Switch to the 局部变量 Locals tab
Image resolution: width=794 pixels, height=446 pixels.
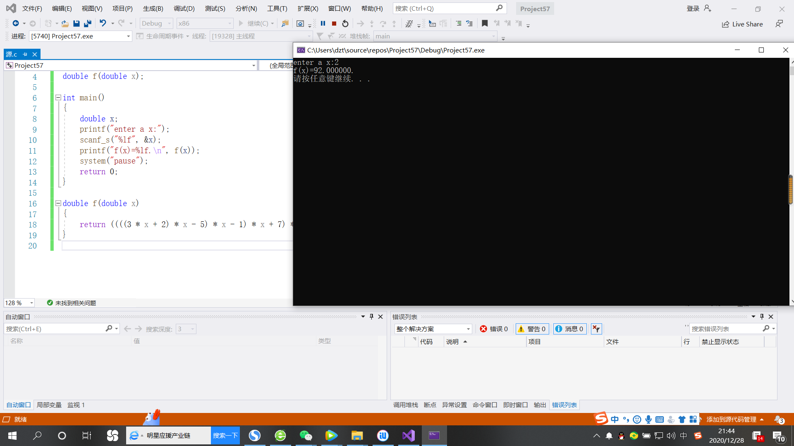click(x=49, y=405)
